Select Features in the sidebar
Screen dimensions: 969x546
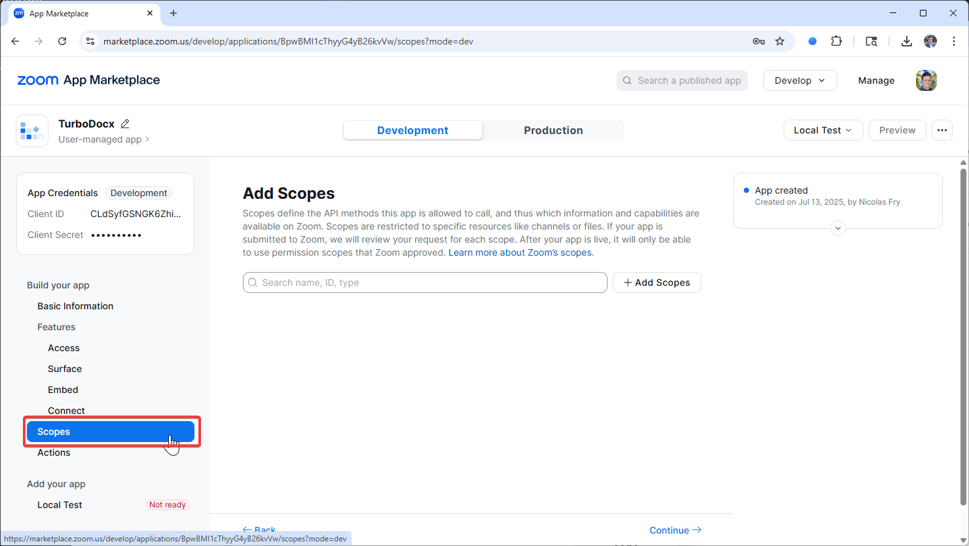click(x=56, y=327)
